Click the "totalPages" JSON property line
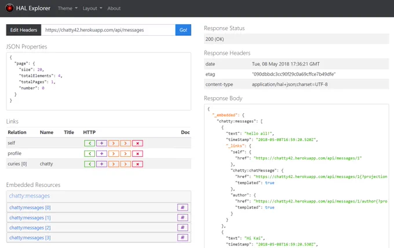The width and height of the screenshot is (394, 248). [37, 82]
